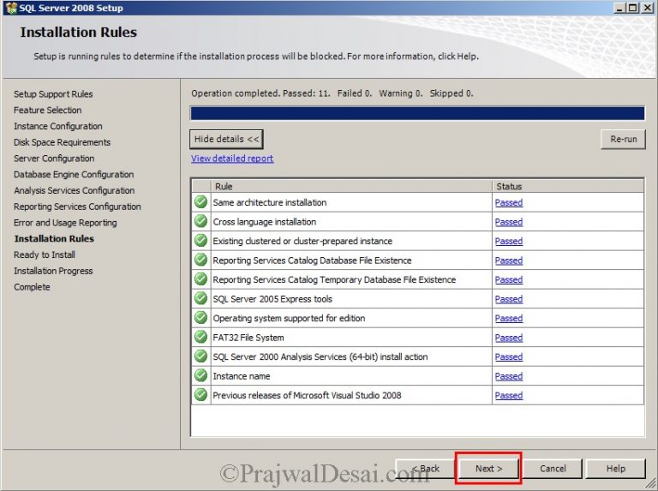Click SQL Server Setup title bar icon
Screen dimensions: 658x491
tap(11, 8)
